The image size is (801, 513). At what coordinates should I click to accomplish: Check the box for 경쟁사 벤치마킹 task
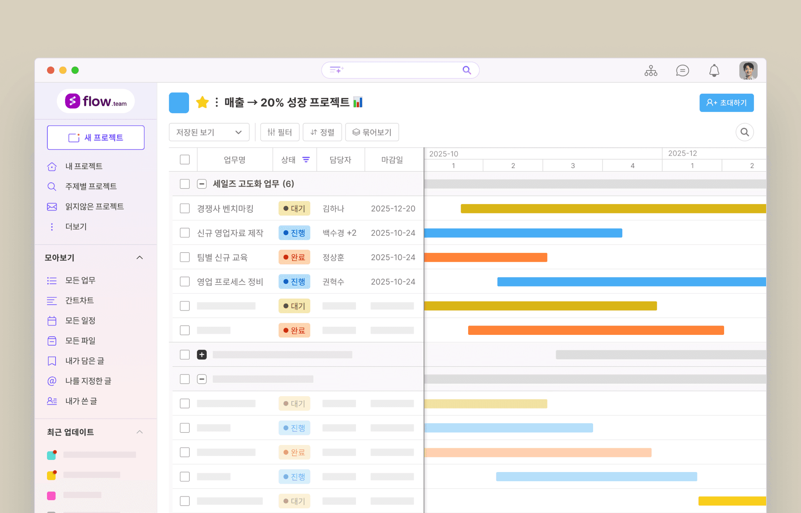[x=185, y=208]
